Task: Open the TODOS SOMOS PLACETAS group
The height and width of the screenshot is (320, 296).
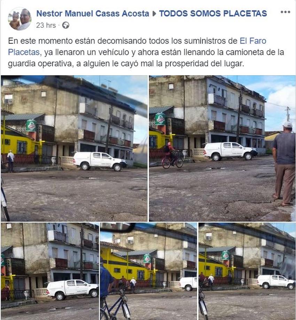Action: (x=213, y=14)
